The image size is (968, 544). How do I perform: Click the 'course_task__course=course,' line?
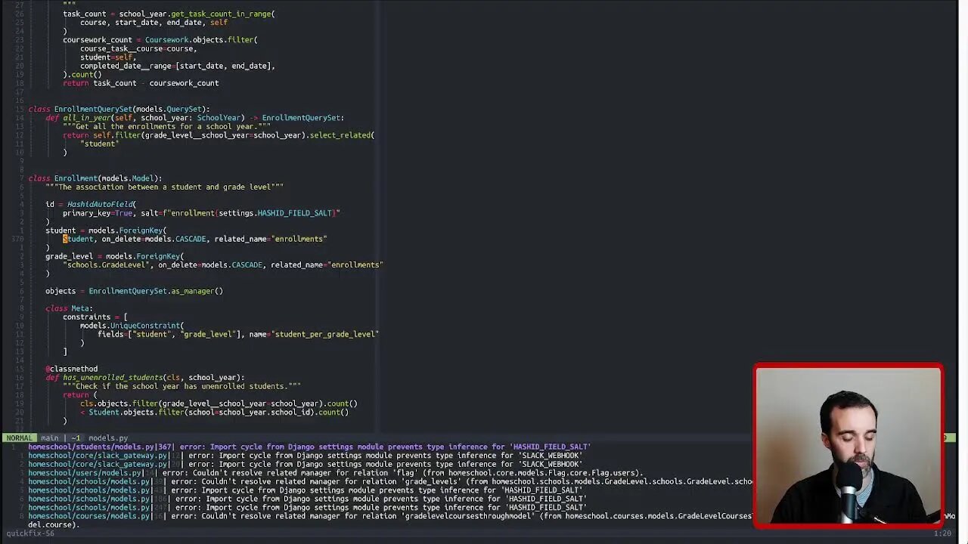(x=138, y=48)
